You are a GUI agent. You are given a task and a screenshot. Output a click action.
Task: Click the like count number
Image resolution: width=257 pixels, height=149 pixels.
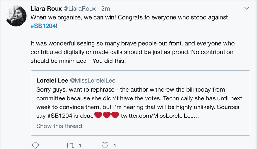pyautogui.click(x=114, y=145)
